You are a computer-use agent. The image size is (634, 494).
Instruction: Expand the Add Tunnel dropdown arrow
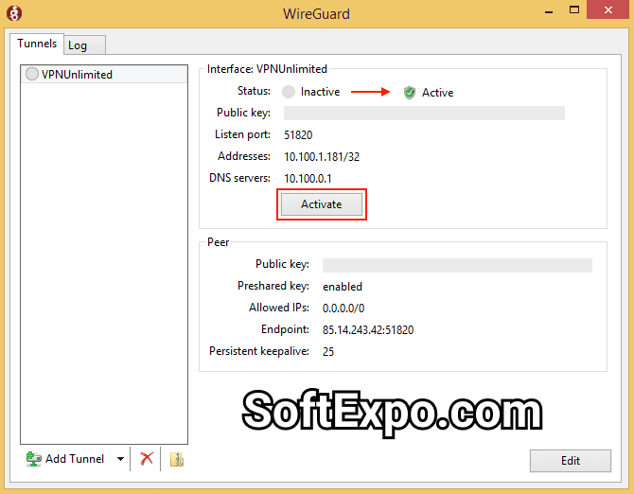[120, 459]
